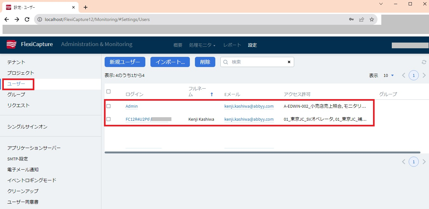Change 表示 rows count dropdown

(x=389, y=76)
